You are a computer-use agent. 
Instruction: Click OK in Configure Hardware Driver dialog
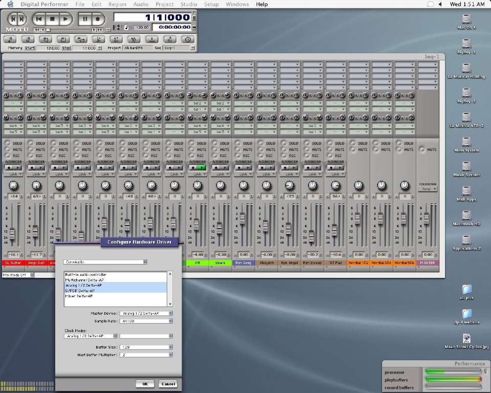pos(145,384)
